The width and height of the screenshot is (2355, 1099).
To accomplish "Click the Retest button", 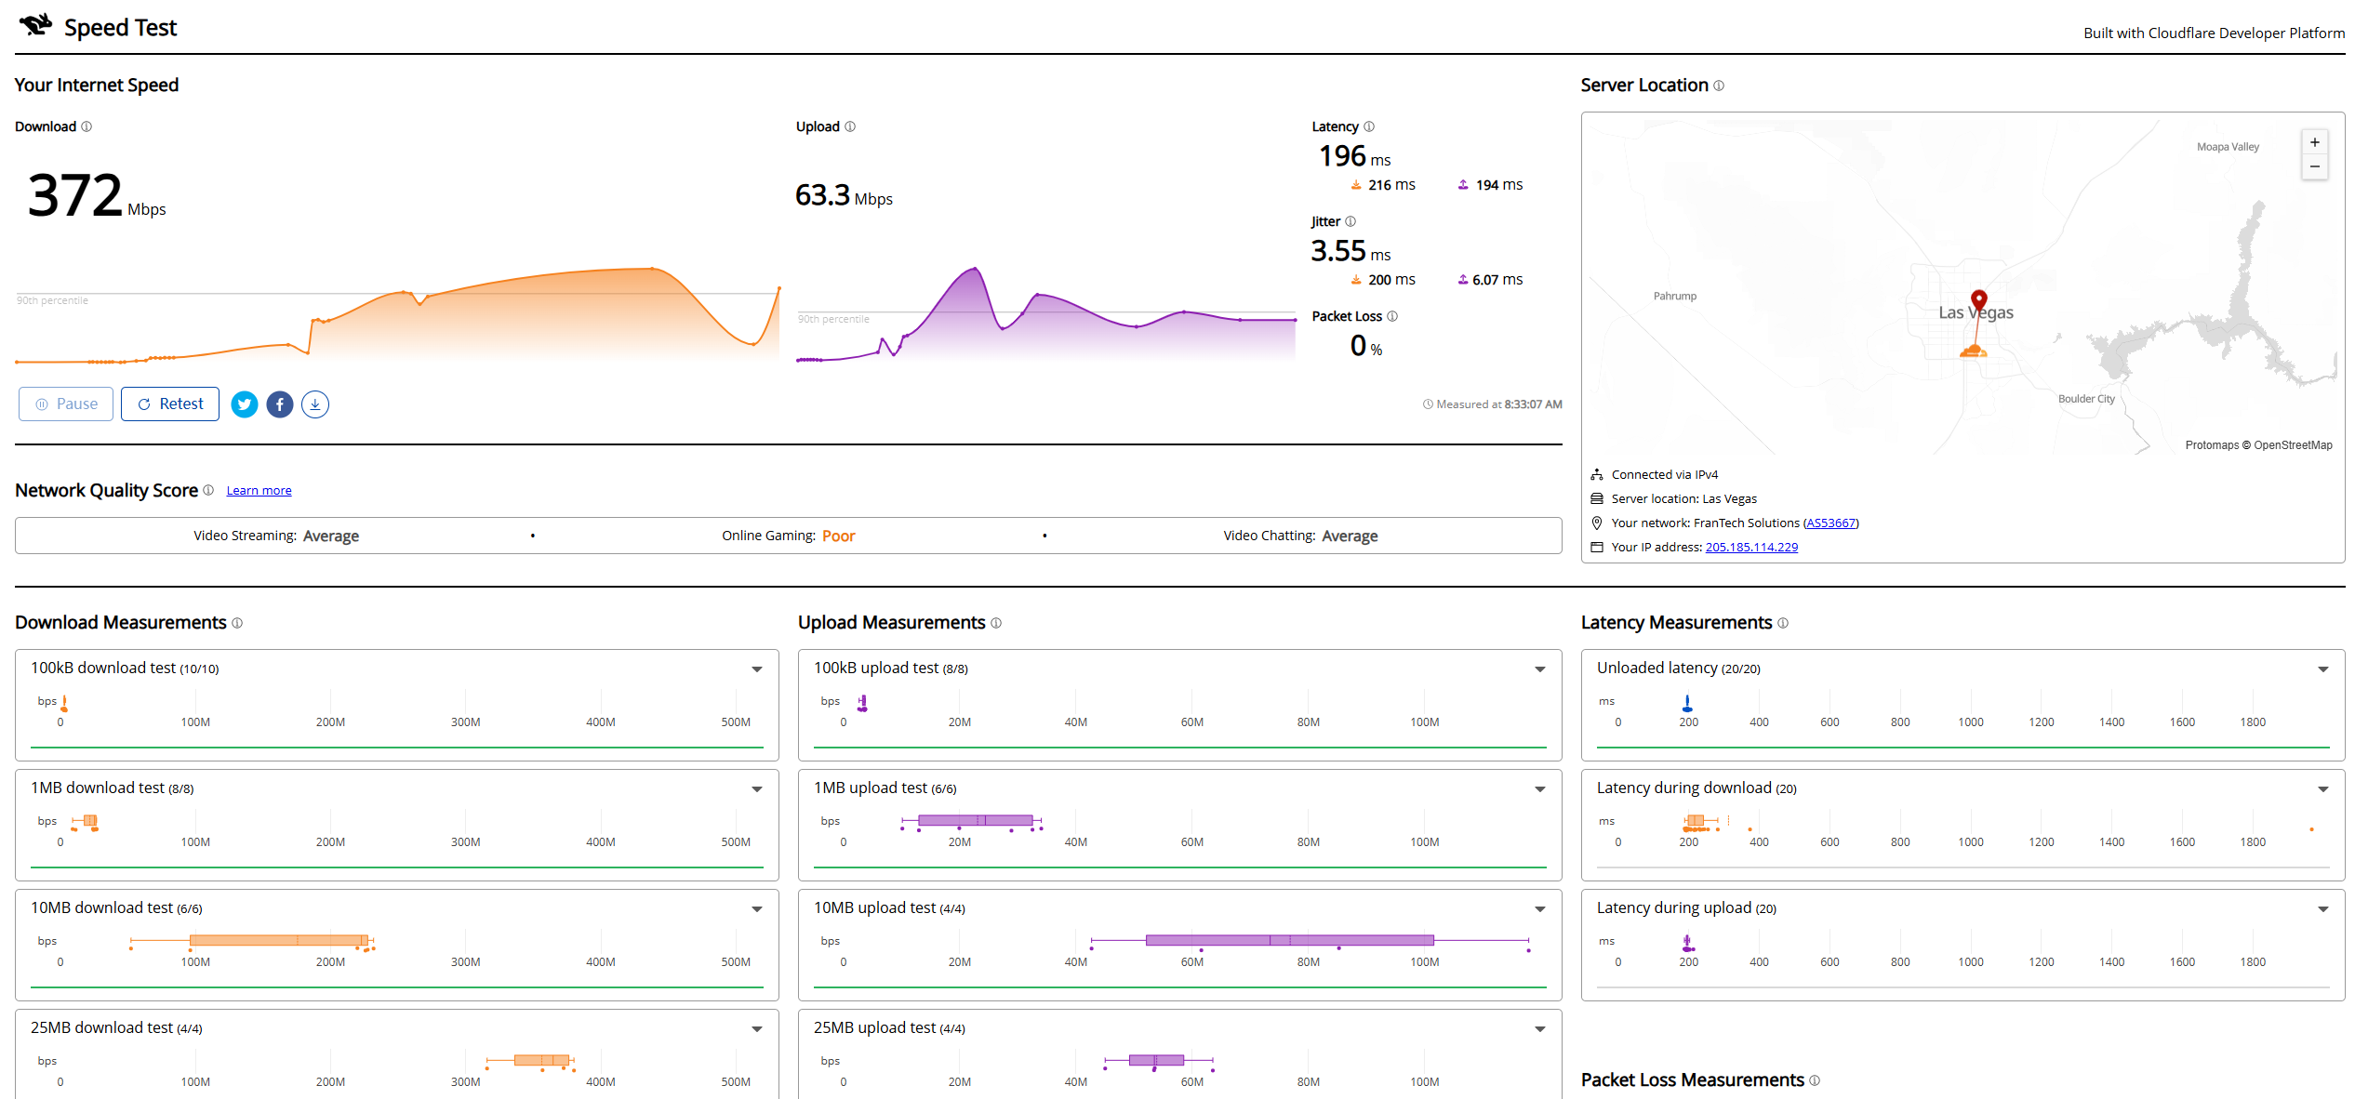I will pos(170,404).
